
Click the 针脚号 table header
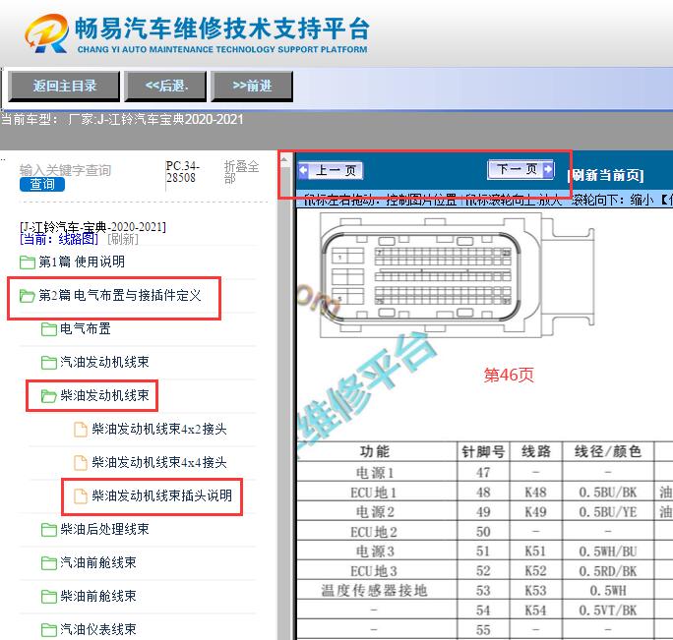coord(483,451)
